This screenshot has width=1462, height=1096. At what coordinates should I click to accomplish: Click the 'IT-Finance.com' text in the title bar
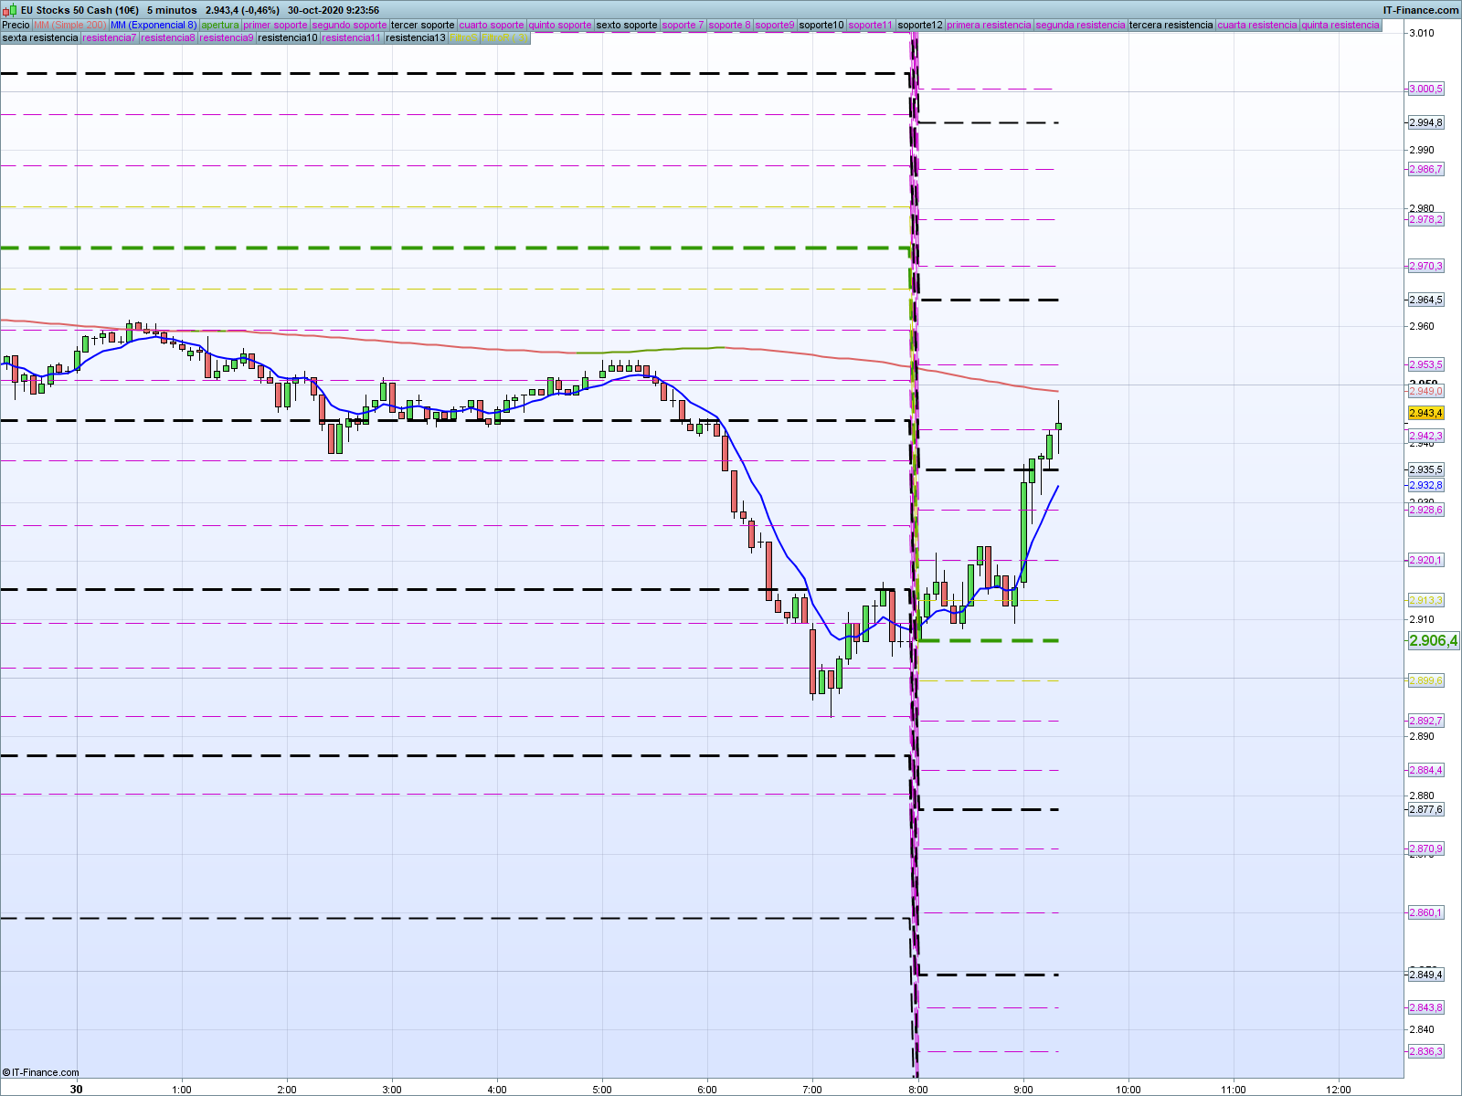click(x=1421, y=10)
